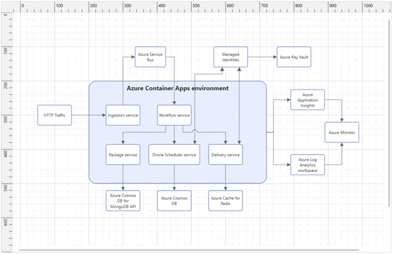
Task: Click the Azure Container Apps environment title
Action: 178,88
